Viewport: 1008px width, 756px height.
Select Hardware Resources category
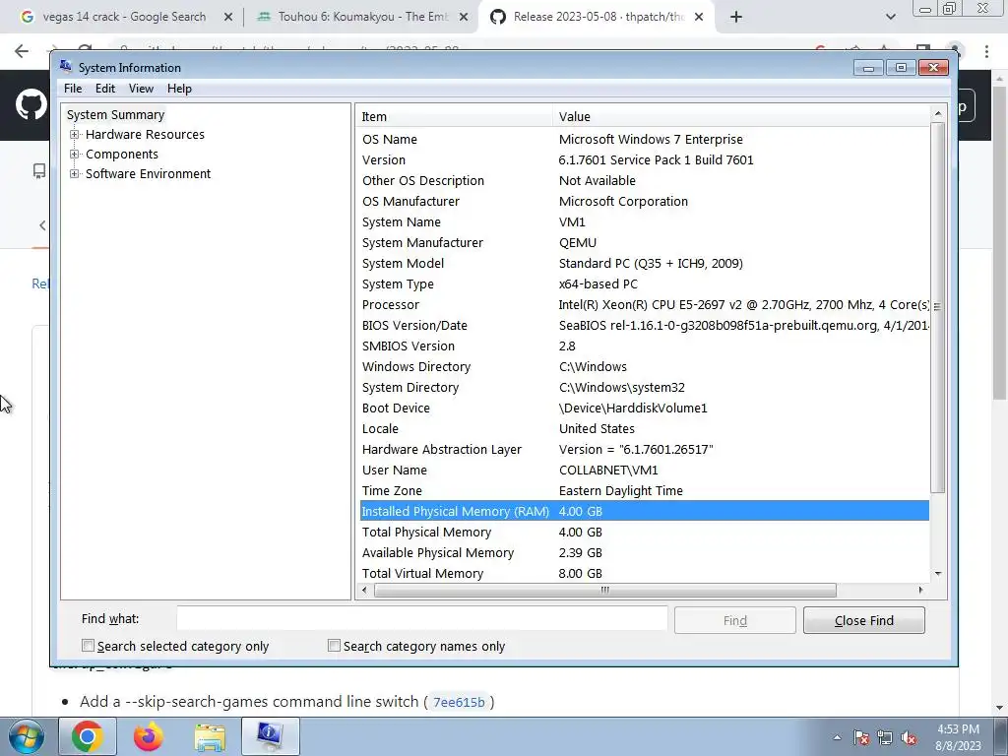[x=145, y=134]
